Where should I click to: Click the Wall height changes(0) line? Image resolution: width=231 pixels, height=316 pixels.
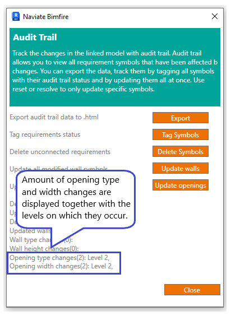(x=44, y=249)
